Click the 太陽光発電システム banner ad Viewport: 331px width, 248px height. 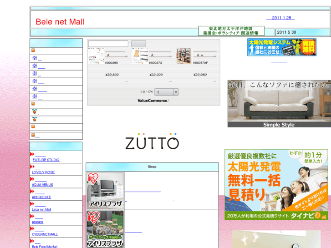(282, 47)
